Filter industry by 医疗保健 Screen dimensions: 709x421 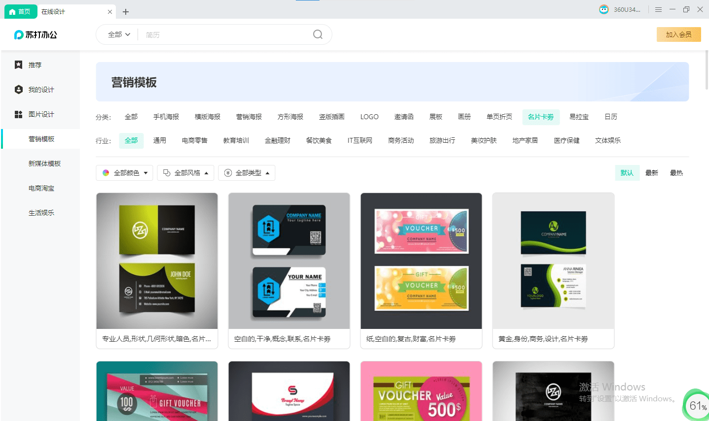(567, 140)
